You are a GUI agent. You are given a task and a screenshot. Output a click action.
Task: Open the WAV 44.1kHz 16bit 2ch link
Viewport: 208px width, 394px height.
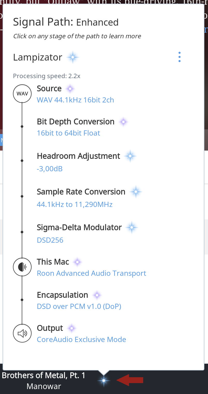pyautogui.click(x=75, y=100)
